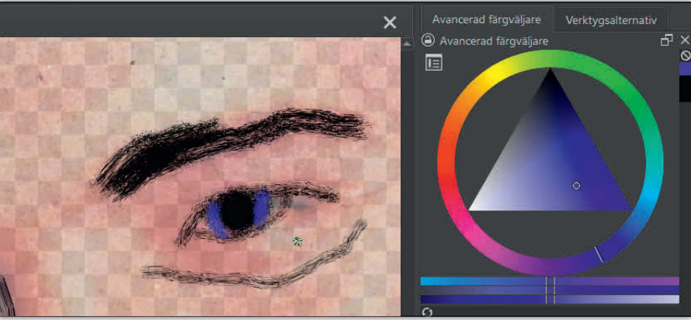Click the hue ring marker line
Image resolution: width=691 pixels, height=320 pixels.
[599, 255]
